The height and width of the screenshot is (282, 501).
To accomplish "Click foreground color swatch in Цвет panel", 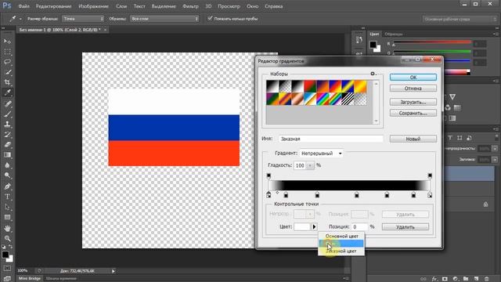I will (x=373, y=45).
